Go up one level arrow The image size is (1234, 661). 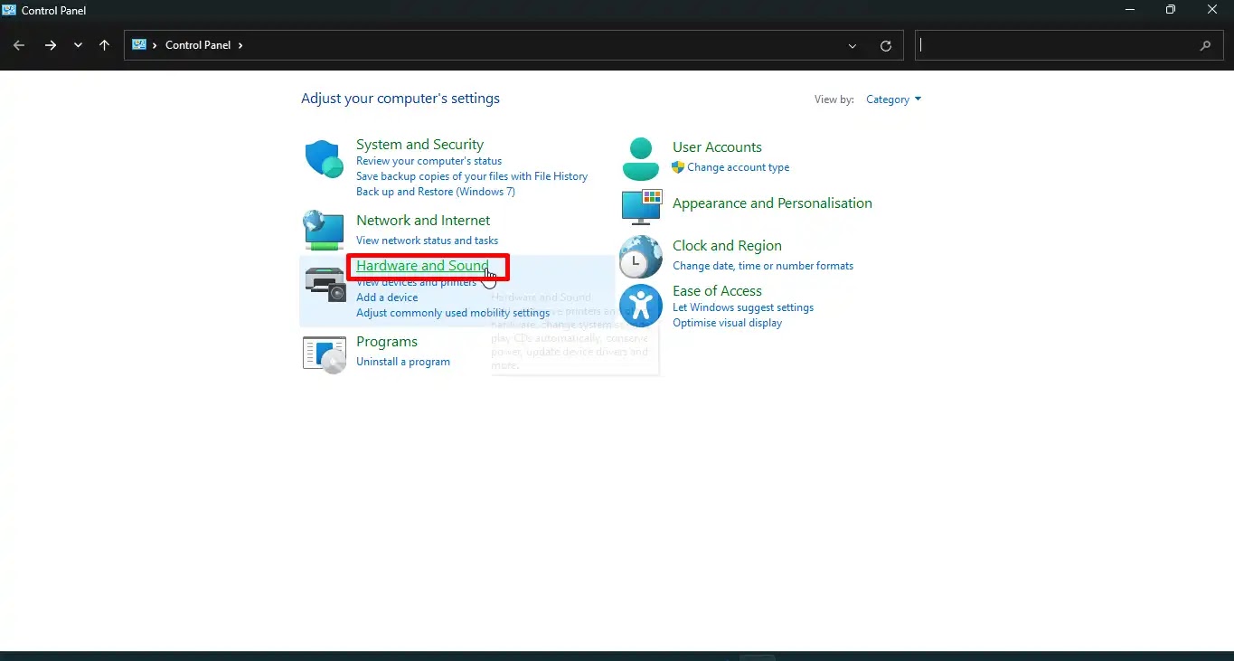click(105, 45)
